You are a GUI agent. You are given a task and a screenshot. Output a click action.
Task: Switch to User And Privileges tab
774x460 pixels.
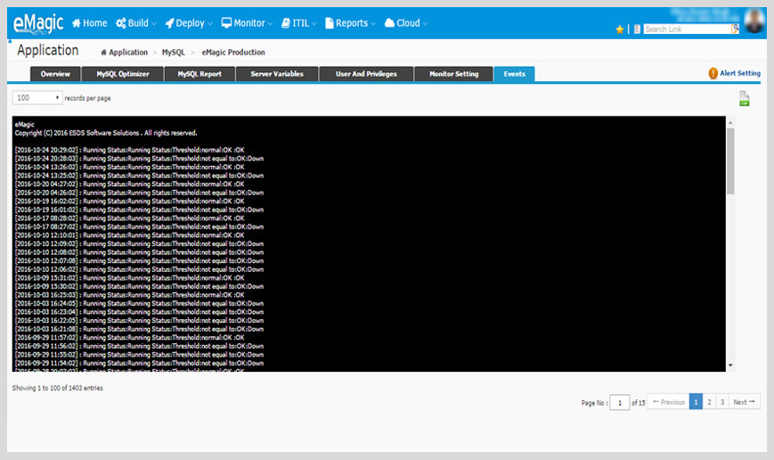pos(366,74)
